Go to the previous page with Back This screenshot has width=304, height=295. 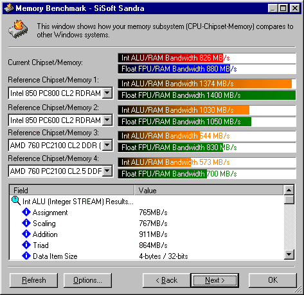[x=166, y=280]
